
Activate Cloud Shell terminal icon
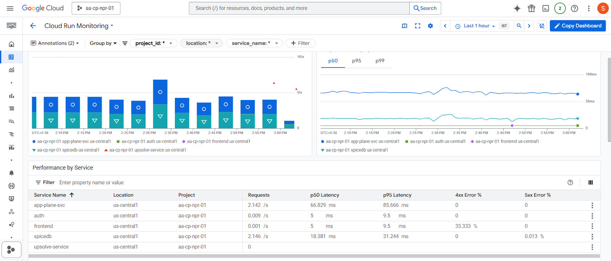click(x=546, y=8)
